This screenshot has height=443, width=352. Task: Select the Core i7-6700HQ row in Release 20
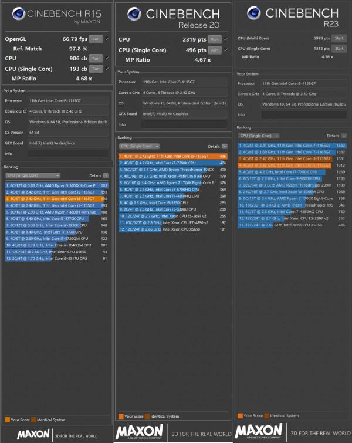tap(173, 190)
